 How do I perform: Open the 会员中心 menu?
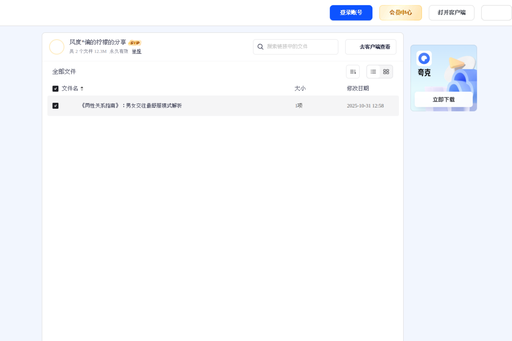[400, 12]
